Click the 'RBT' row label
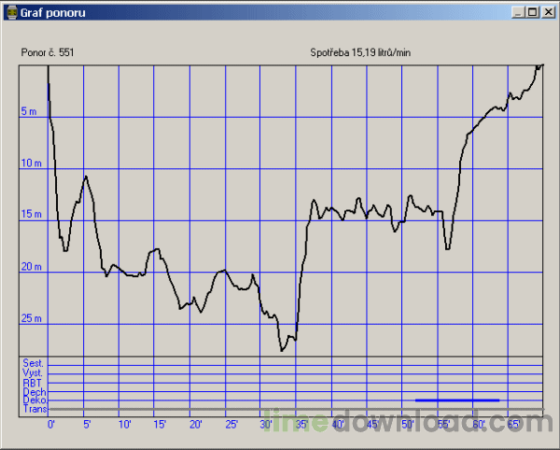The height and width of the screenshot is (450, 560). [x=32, y=383]
